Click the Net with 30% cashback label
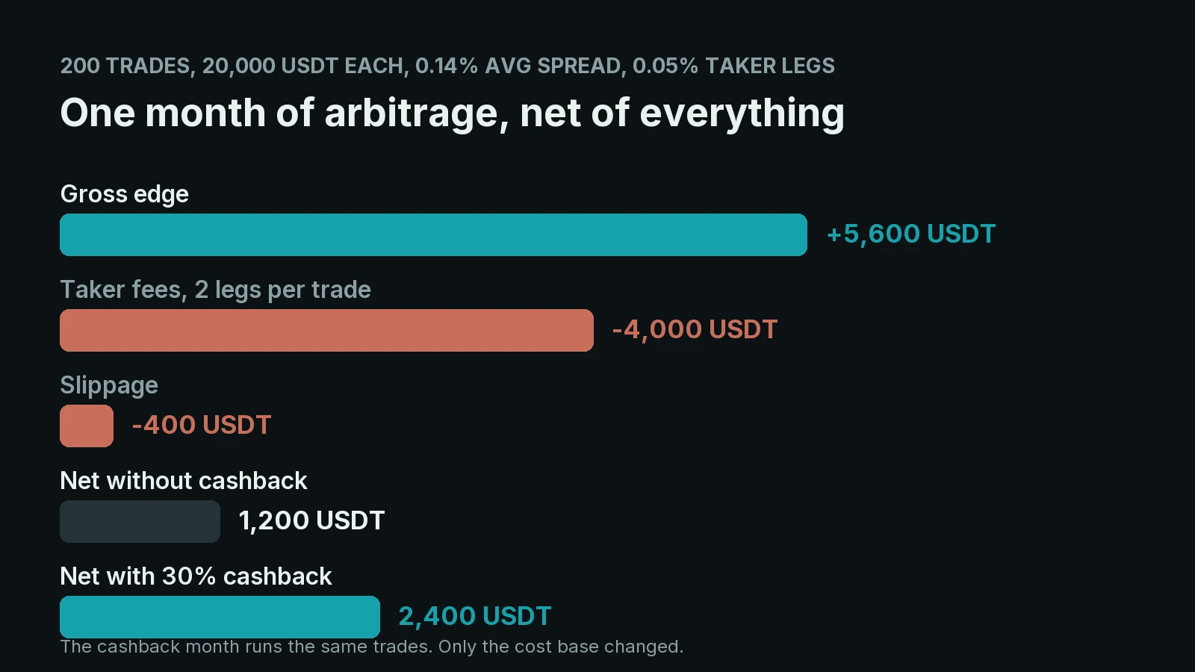This screenshot has height=672, width=1195. point(196,576)
